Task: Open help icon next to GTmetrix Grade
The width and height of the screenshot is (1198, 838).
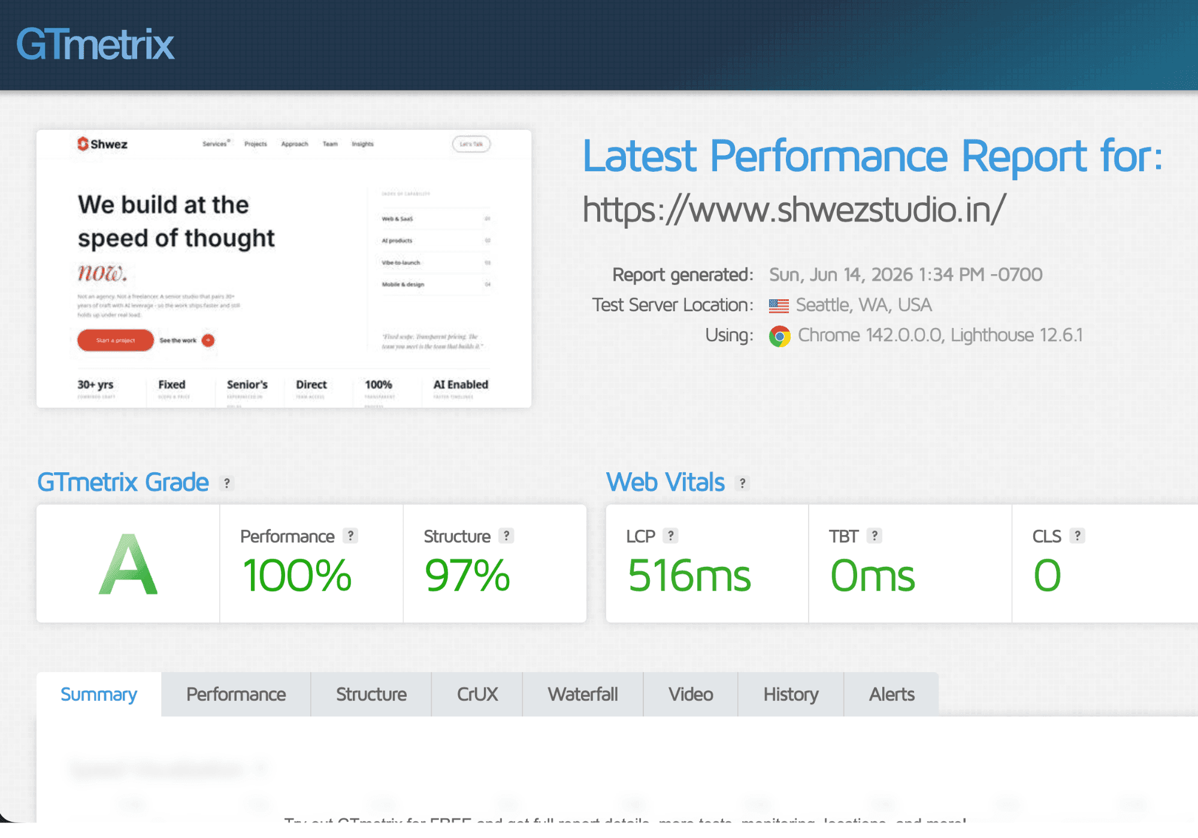Action: coord(226,483)
